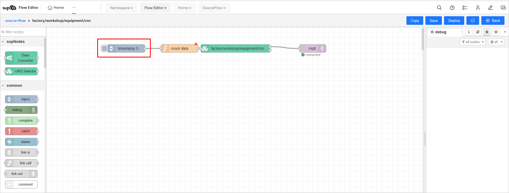Focus the filter nodes search field
Image resolution: width=509 pixels, height=193 pixels.
23,32
